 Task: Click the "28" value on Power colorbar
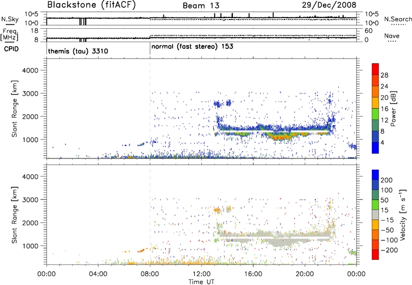384,75
